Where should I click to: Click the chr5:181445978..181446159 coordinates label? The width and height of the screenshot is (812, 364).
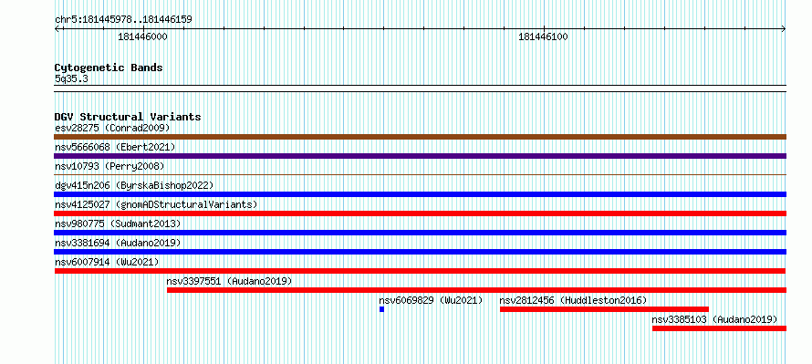(x=123, y=20)
